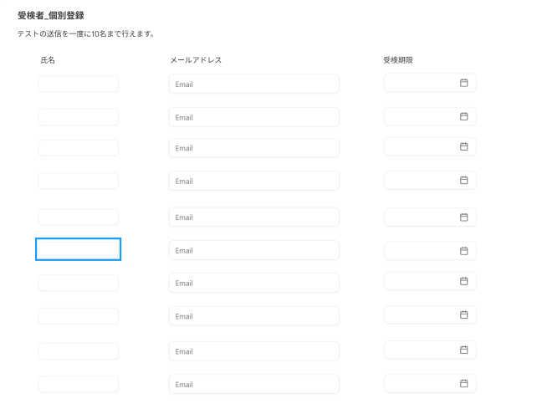Click the last row Email field
Screen dimensions: 537x409
(253, 385)
